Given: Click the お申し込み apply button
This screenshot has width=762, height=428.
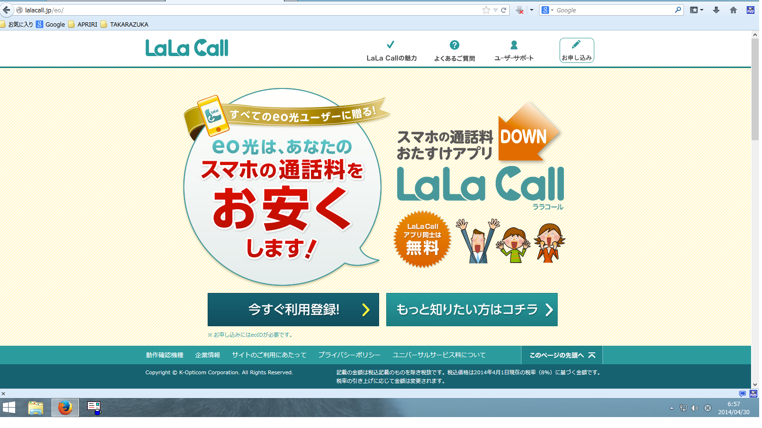Looking at the screenshot, I should tap(577, 50).
